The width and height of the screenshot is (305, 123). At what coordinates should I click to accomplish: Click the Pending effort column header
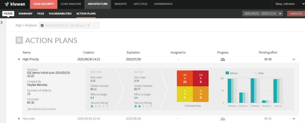pos(268,52)
